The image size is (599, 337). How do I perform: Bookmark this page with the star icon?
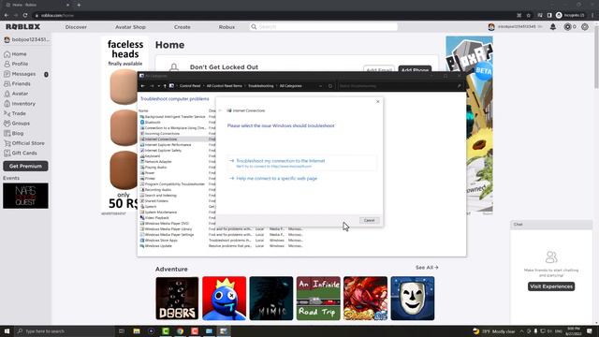(528, 15)
